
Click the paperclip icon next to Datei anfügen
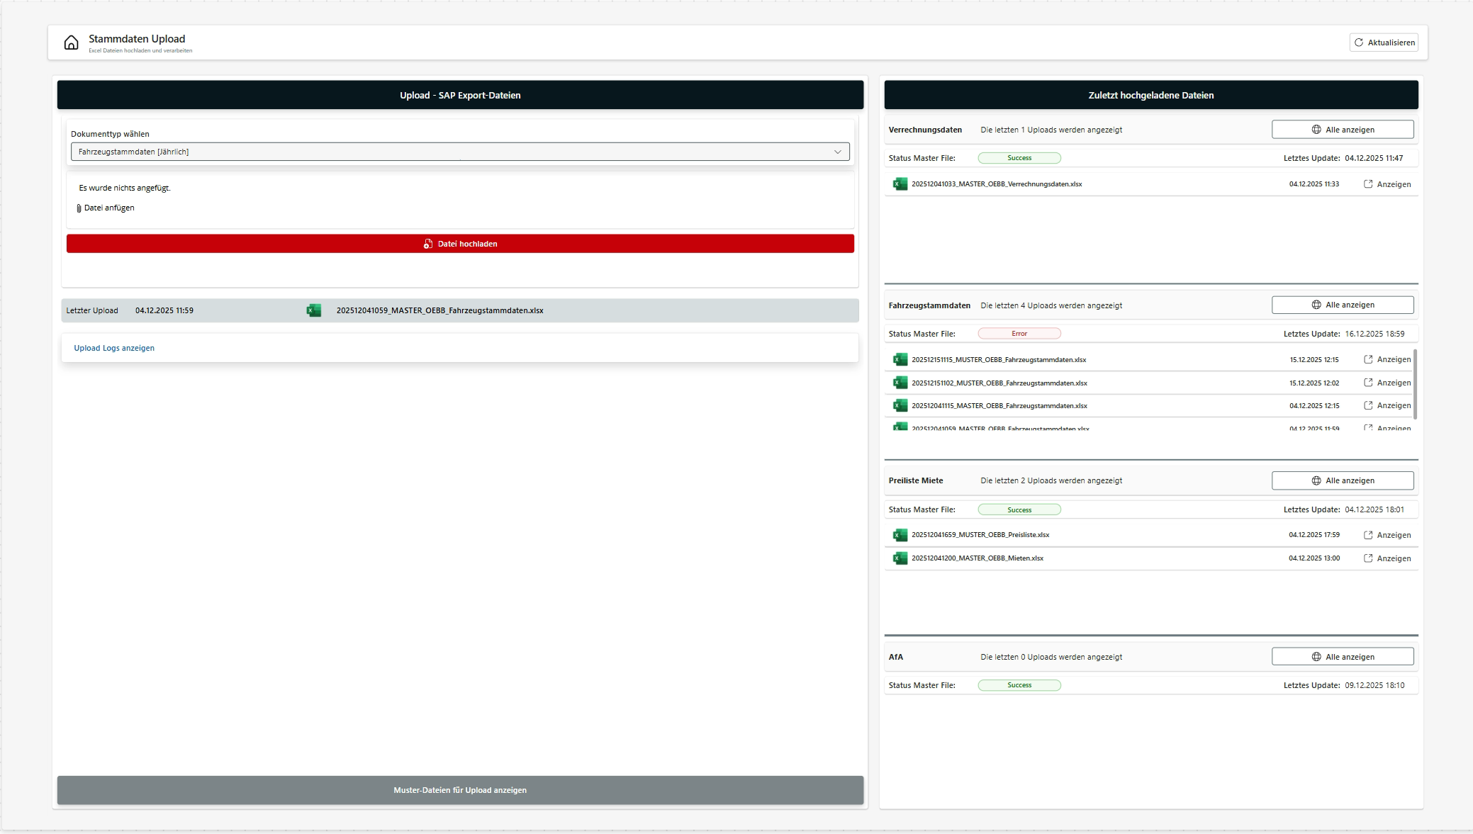(79, 207)
